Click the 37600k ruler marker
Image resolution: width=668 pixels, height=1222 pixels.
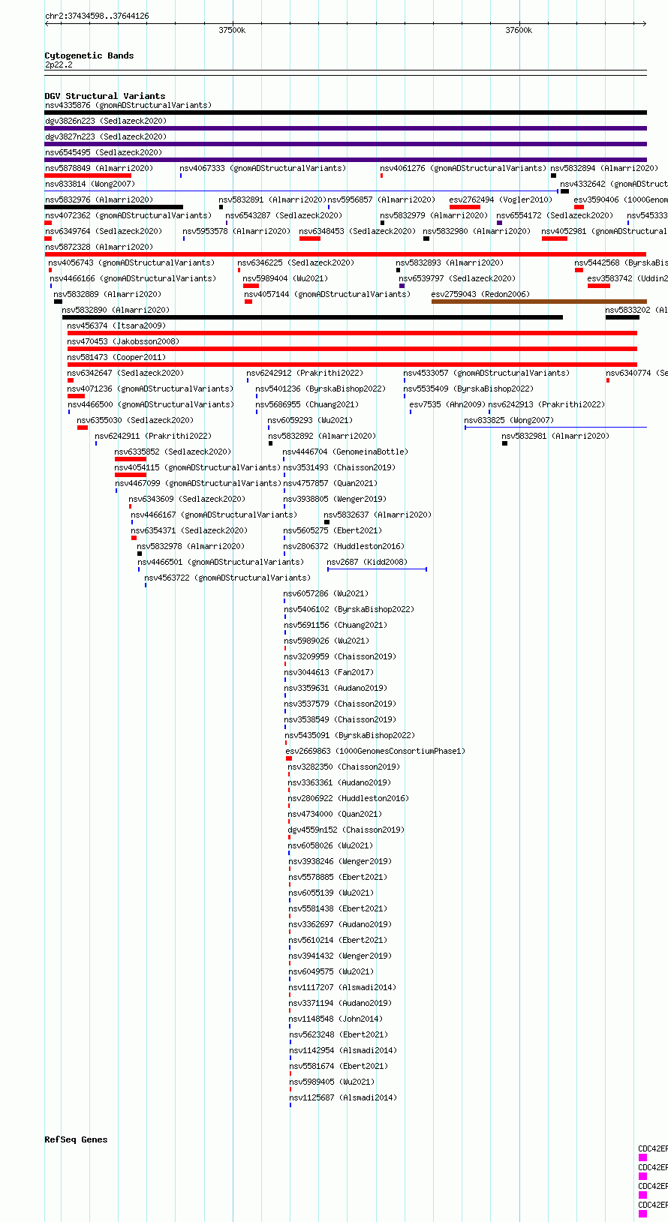point(519,30)
